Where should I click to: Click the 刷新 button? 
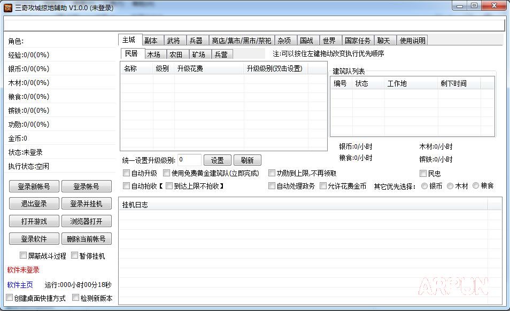(247, 160)
